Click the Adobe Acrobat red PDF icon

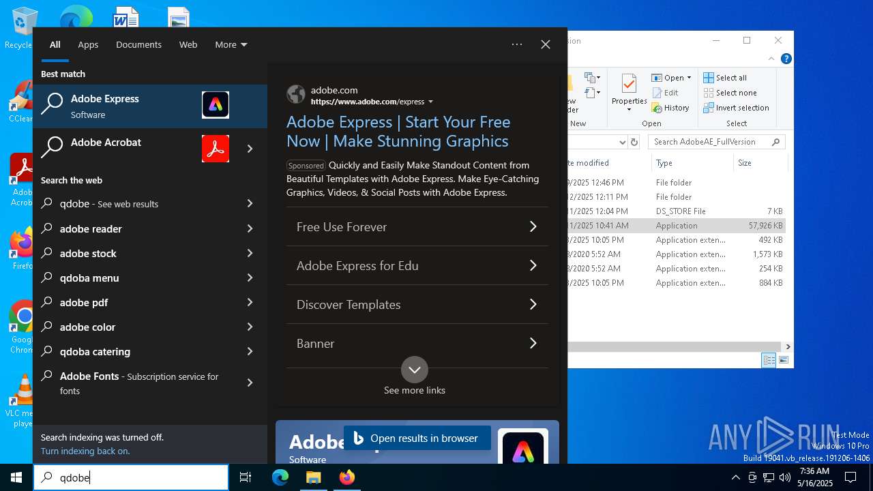point(216,149)
